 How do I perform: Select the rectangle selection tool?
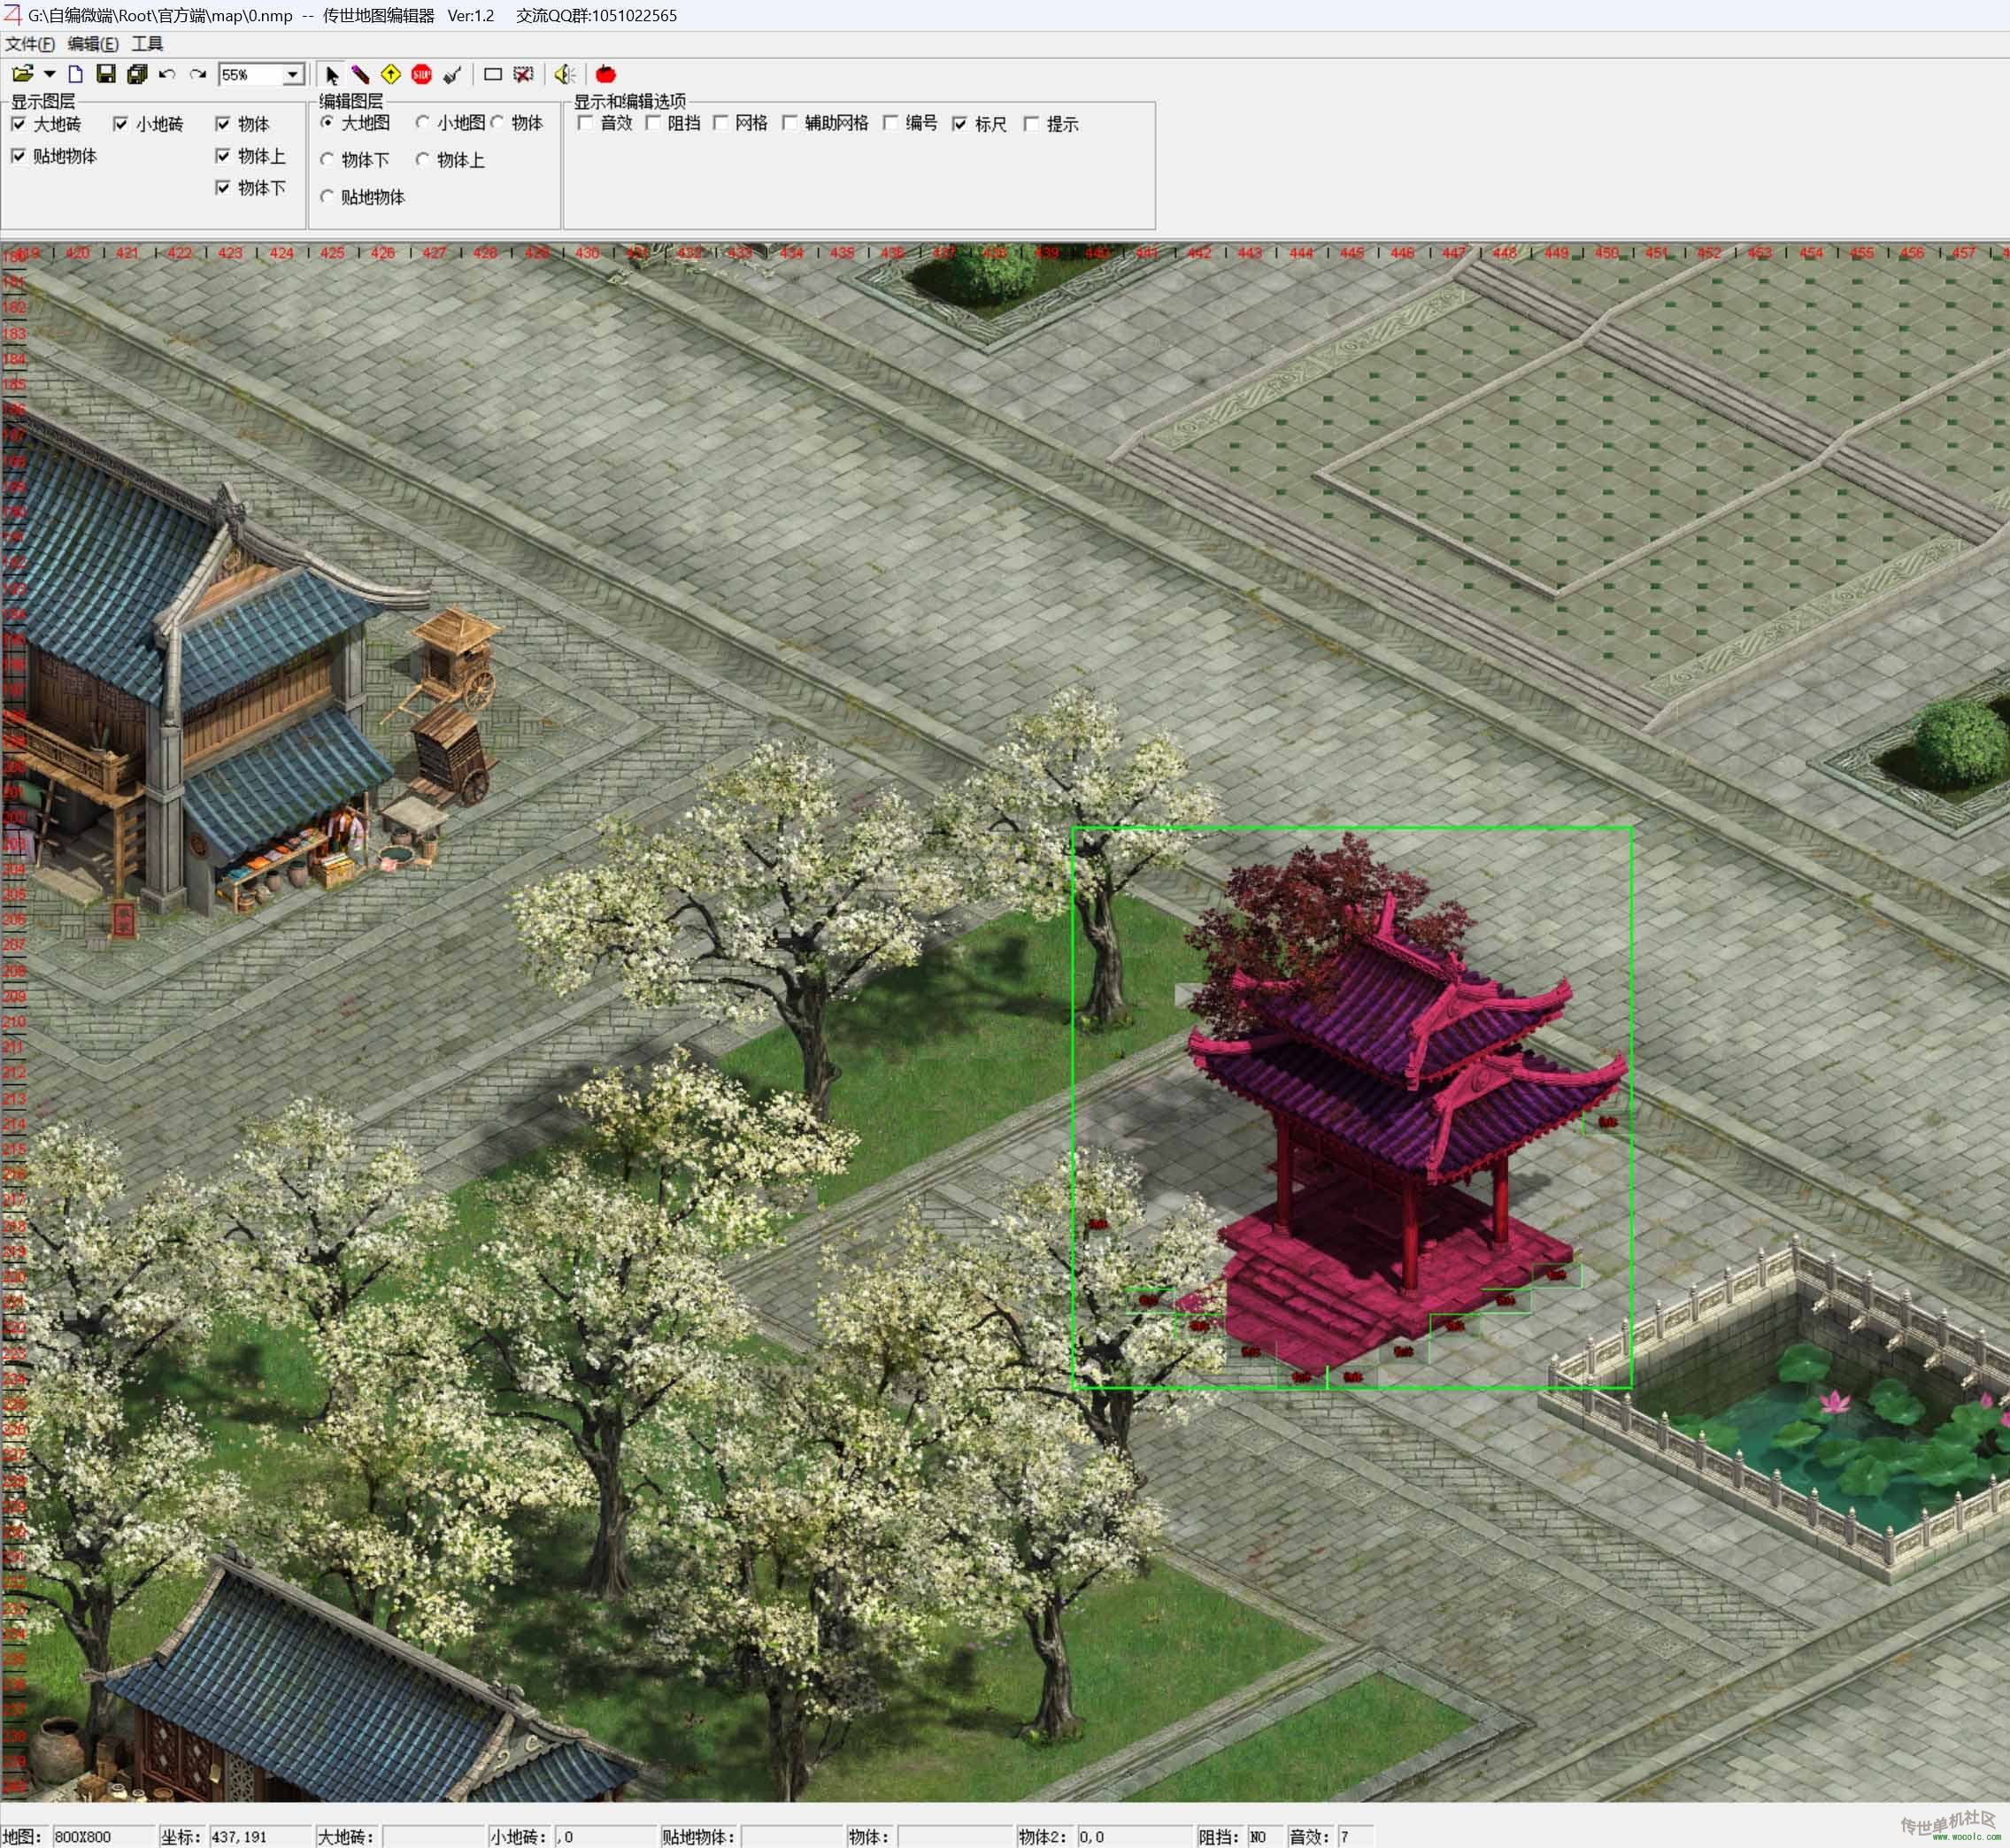click(492, 74)
